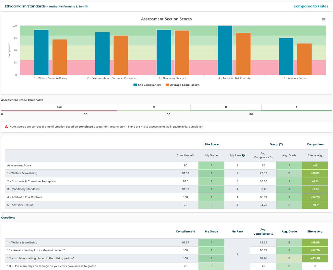Click the eye icon beside Authentic Farming & Son
The image size is (333, 270).
(x=86, y=6)
